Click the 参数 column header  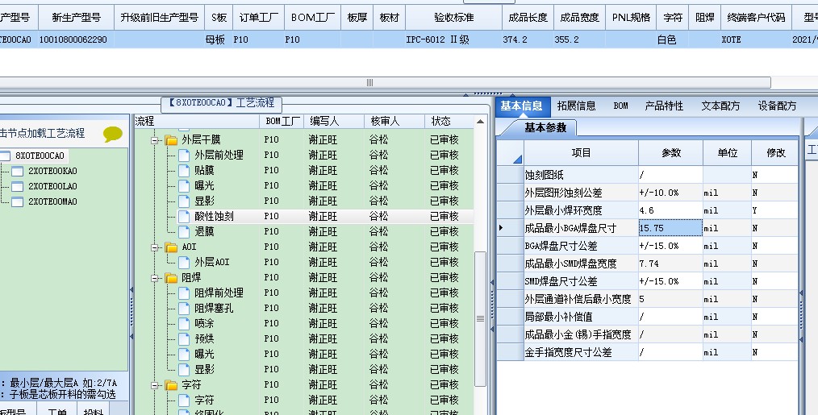(x=671, y=153)
